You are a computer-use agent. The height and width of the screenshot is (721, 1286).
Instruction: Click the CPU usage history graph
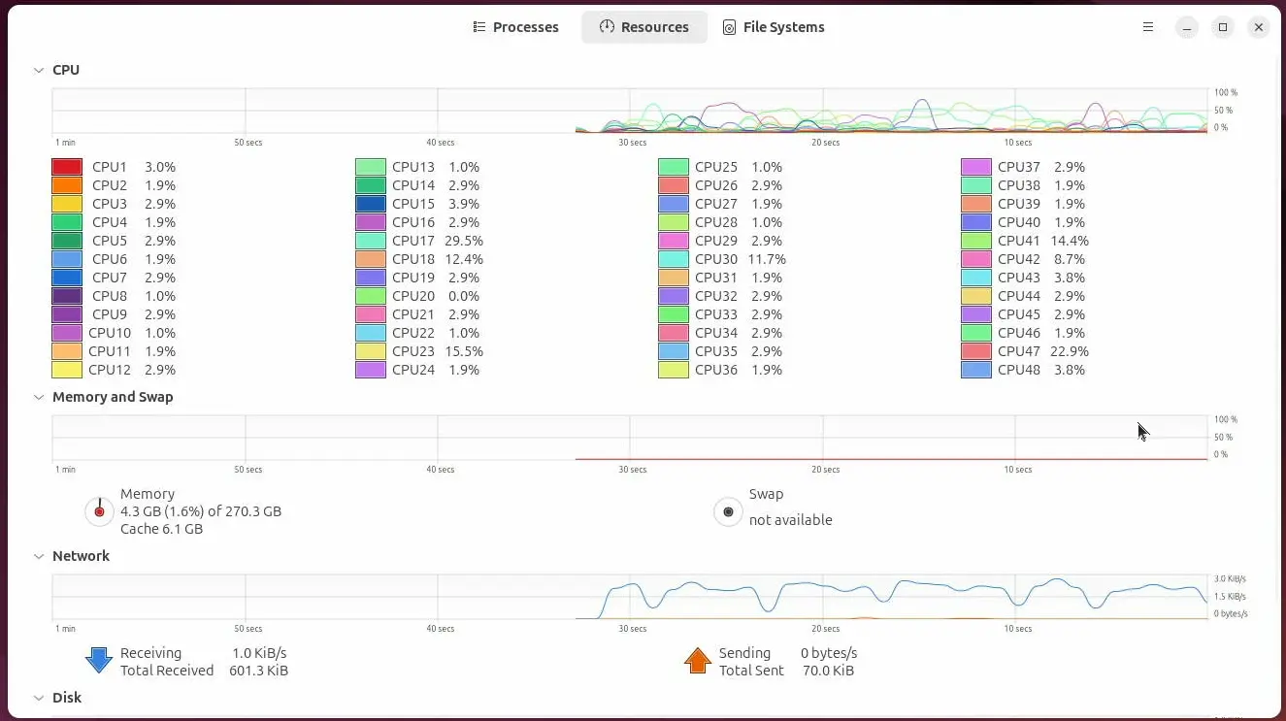click(x=629, y=111)
